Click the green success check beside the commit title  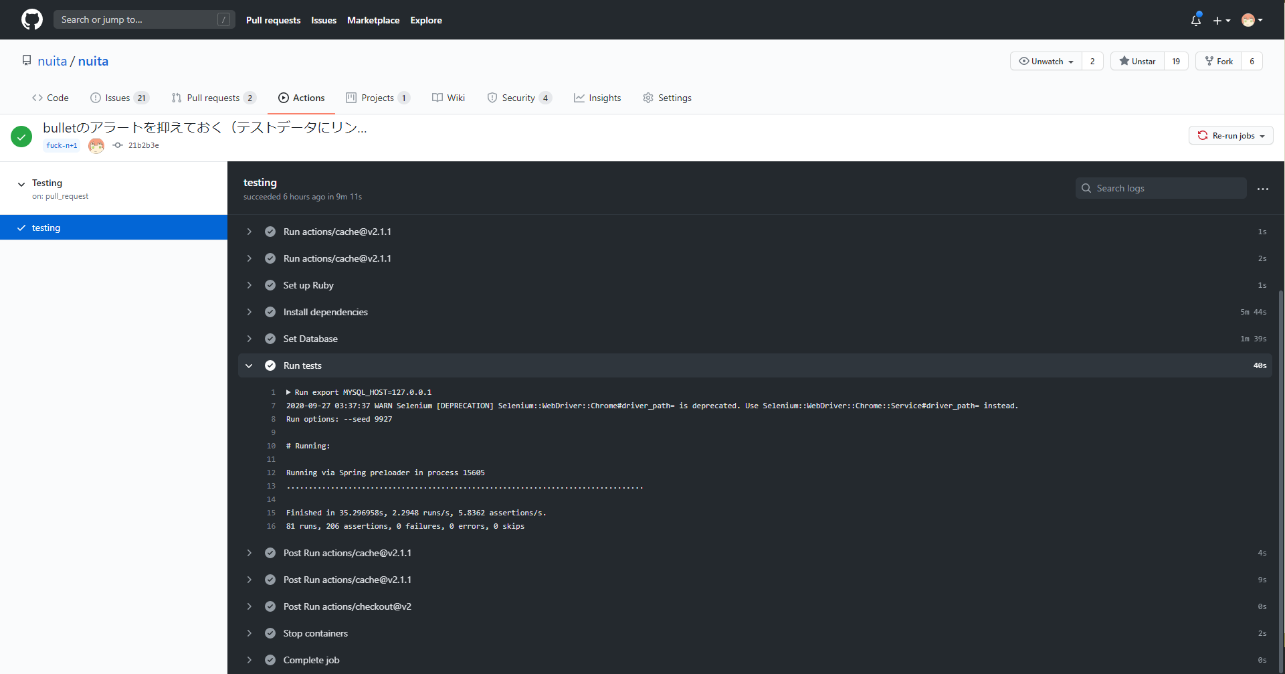pos(21,136)
